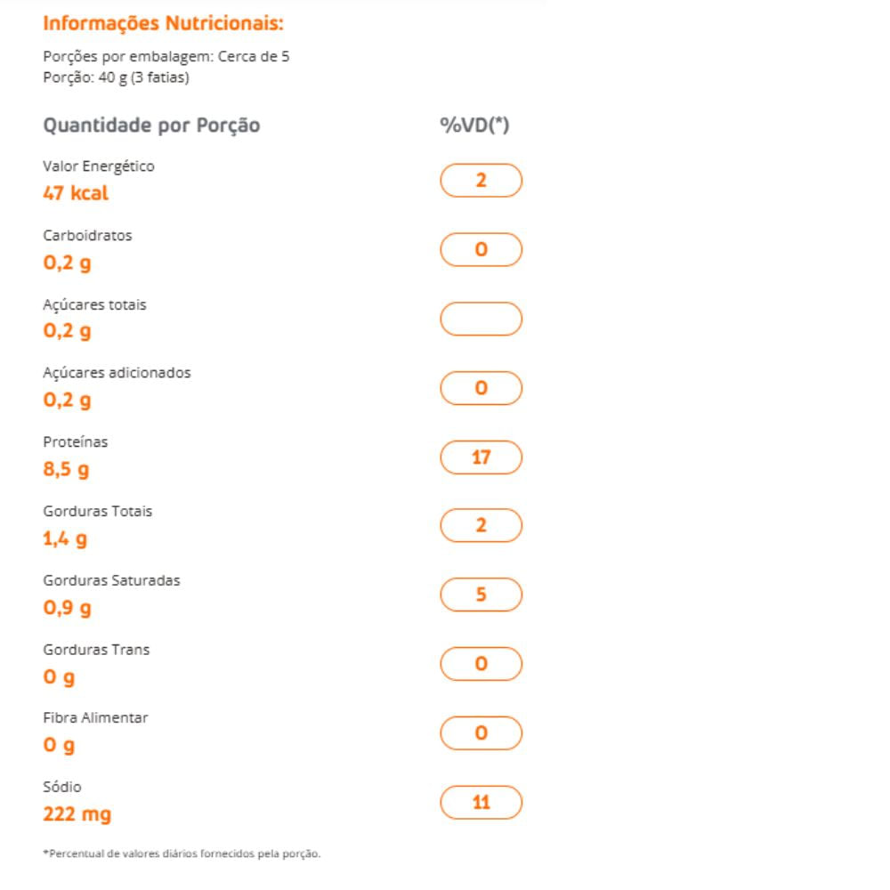Click the Quantidade por Porção column header

click(151, 125)
